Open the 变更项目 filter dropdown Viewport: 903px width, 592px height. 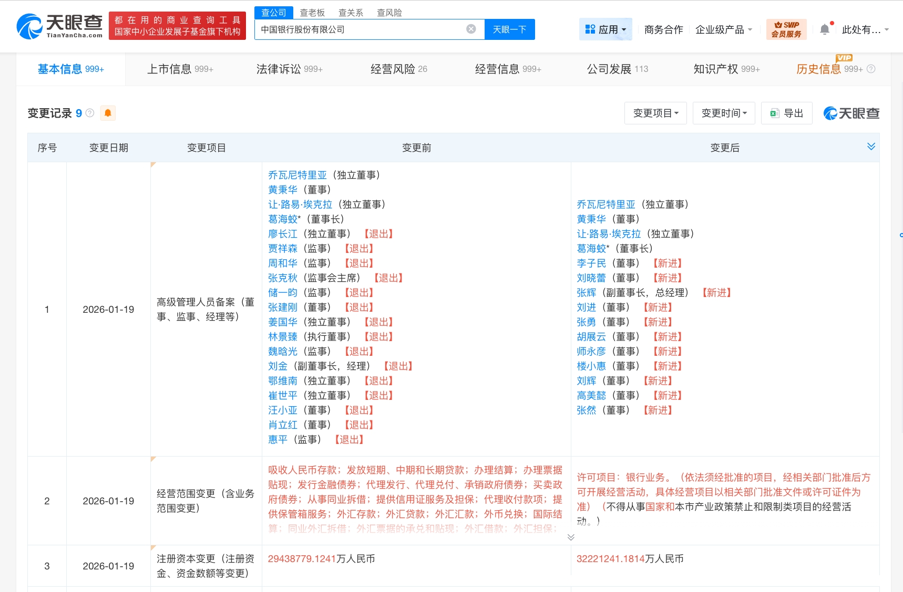tap(655, 113)
